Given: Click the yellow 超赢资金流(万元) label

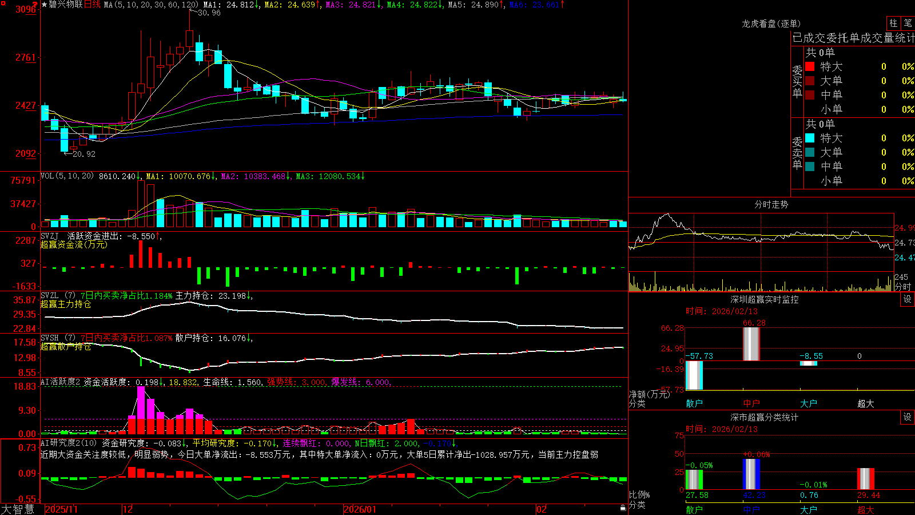Looking at the screenshot, I should tap(74, 245).
